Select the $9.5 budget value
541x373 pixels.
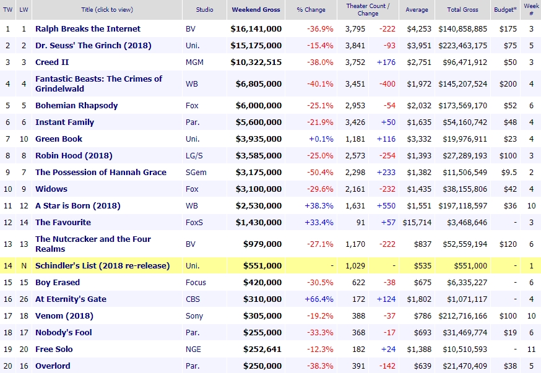point(509,173)
